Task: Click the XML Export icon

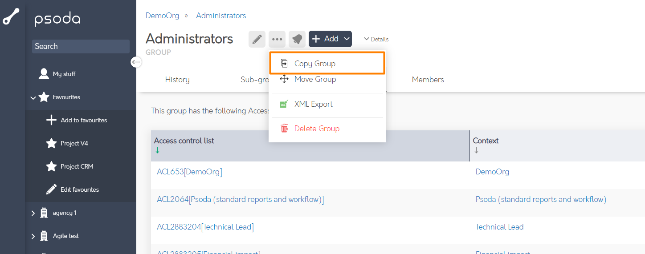Action: click(x=284, y=104)
